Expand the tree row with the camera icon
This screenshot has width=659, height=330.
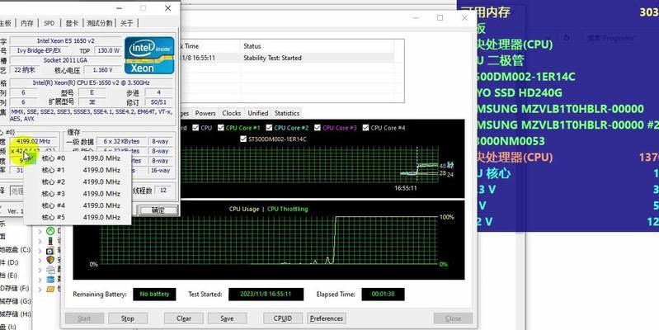tap(40, 251)
